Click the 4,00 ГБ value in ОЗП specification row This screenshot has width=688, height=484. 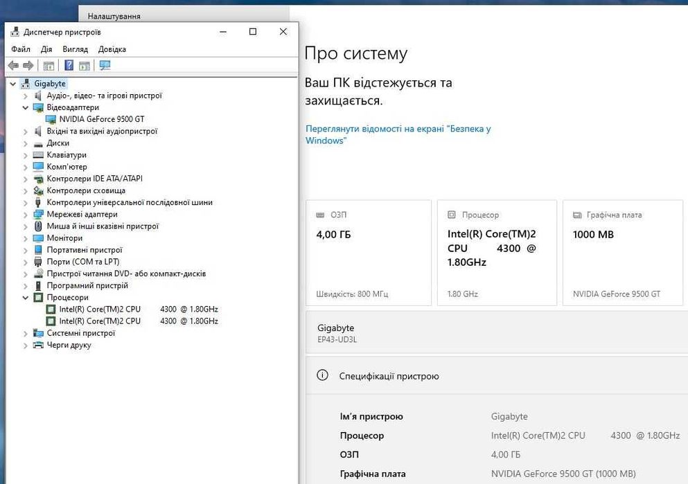click(x=506, y=455)
